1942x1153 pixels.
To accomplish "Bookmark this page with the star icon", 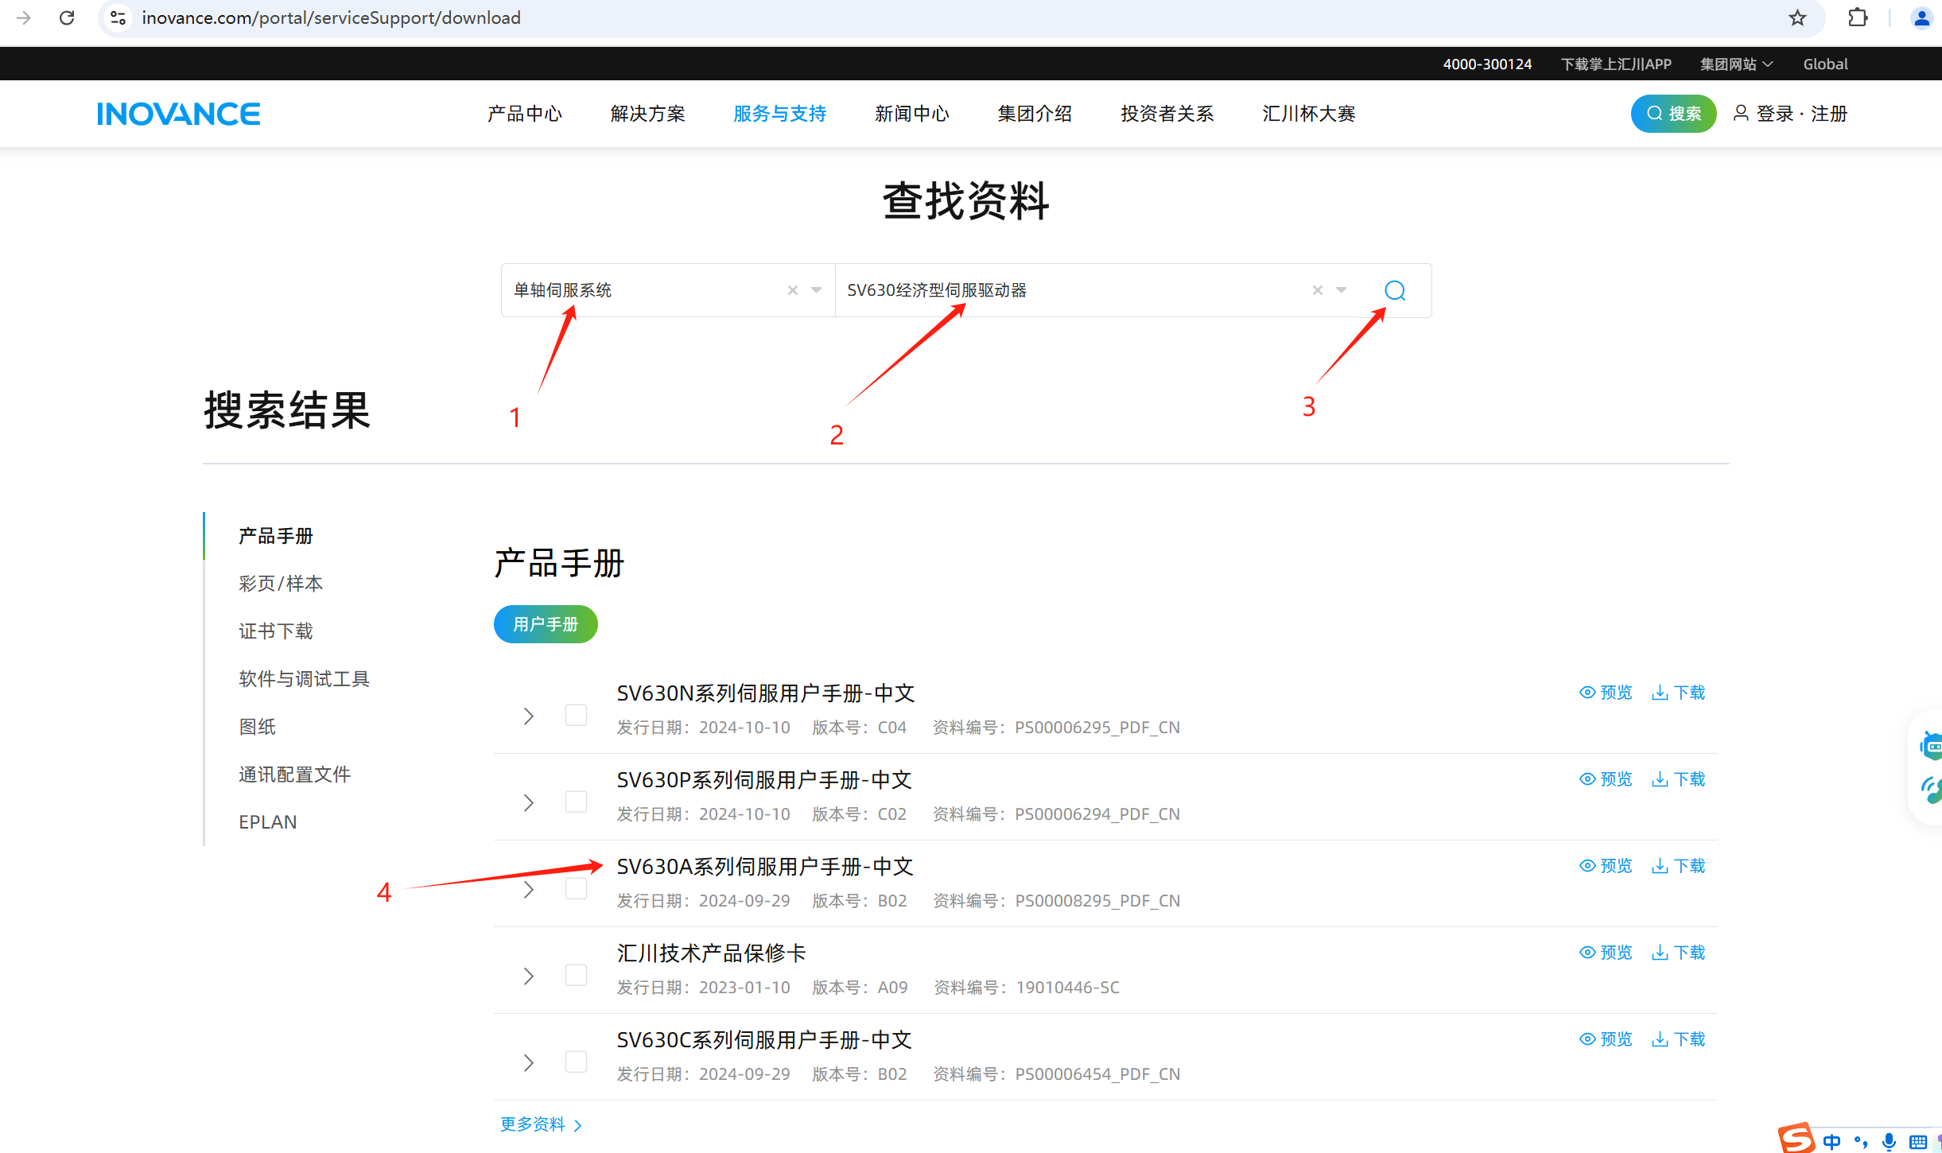I will click(x=1797, y=17).
